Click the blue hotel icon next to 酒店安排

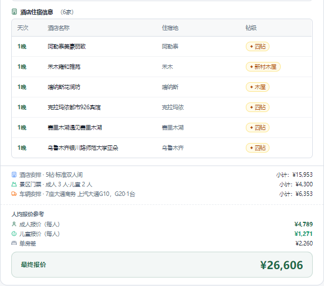pyautogui.click(x=14, y=175)
